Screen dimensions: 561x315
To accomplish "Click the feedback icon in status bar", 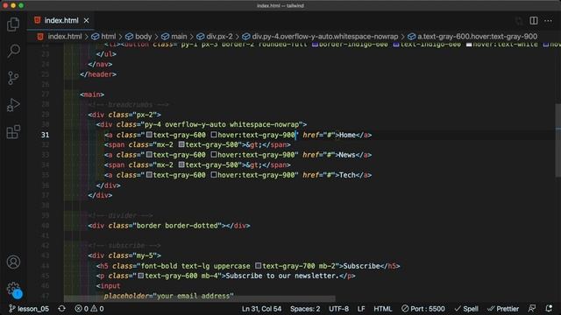I will [532, 309].
